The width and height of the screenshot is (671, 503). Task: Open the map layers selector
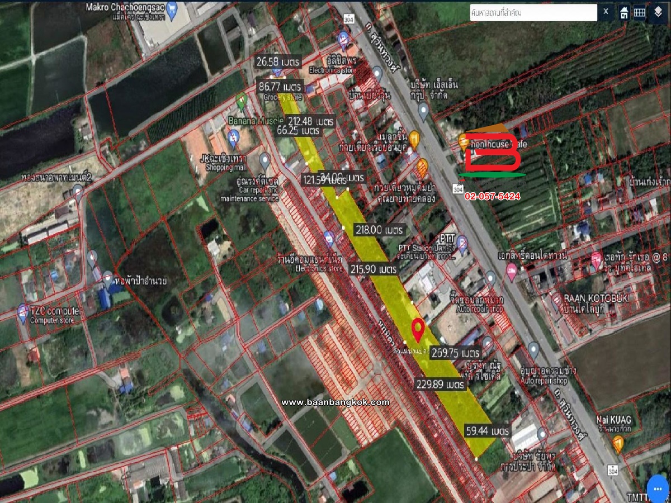[x=658, y=12]
